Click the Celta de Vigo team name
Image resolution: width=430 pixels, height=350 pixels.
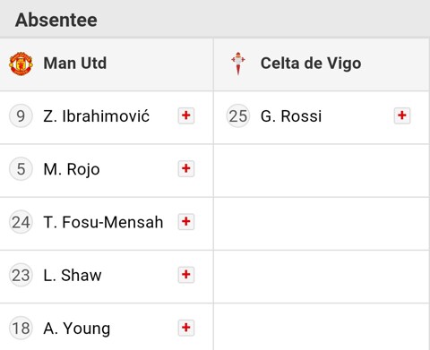[x=311, y=64]
